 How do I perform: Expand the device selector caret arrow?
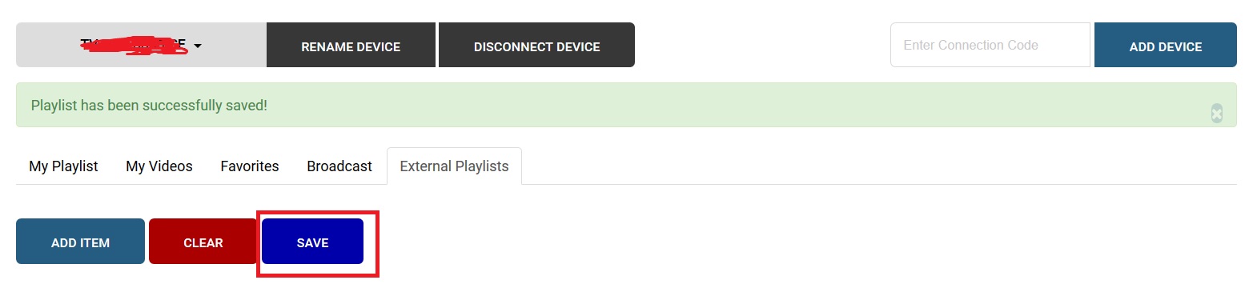(198, 46)
